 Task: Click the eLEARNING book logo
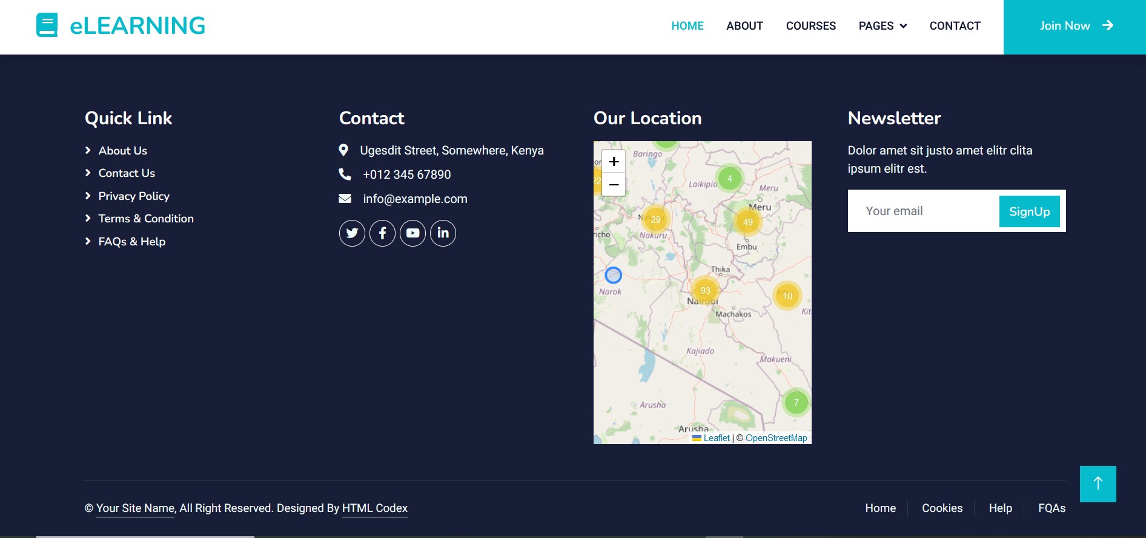click(47, 25)
